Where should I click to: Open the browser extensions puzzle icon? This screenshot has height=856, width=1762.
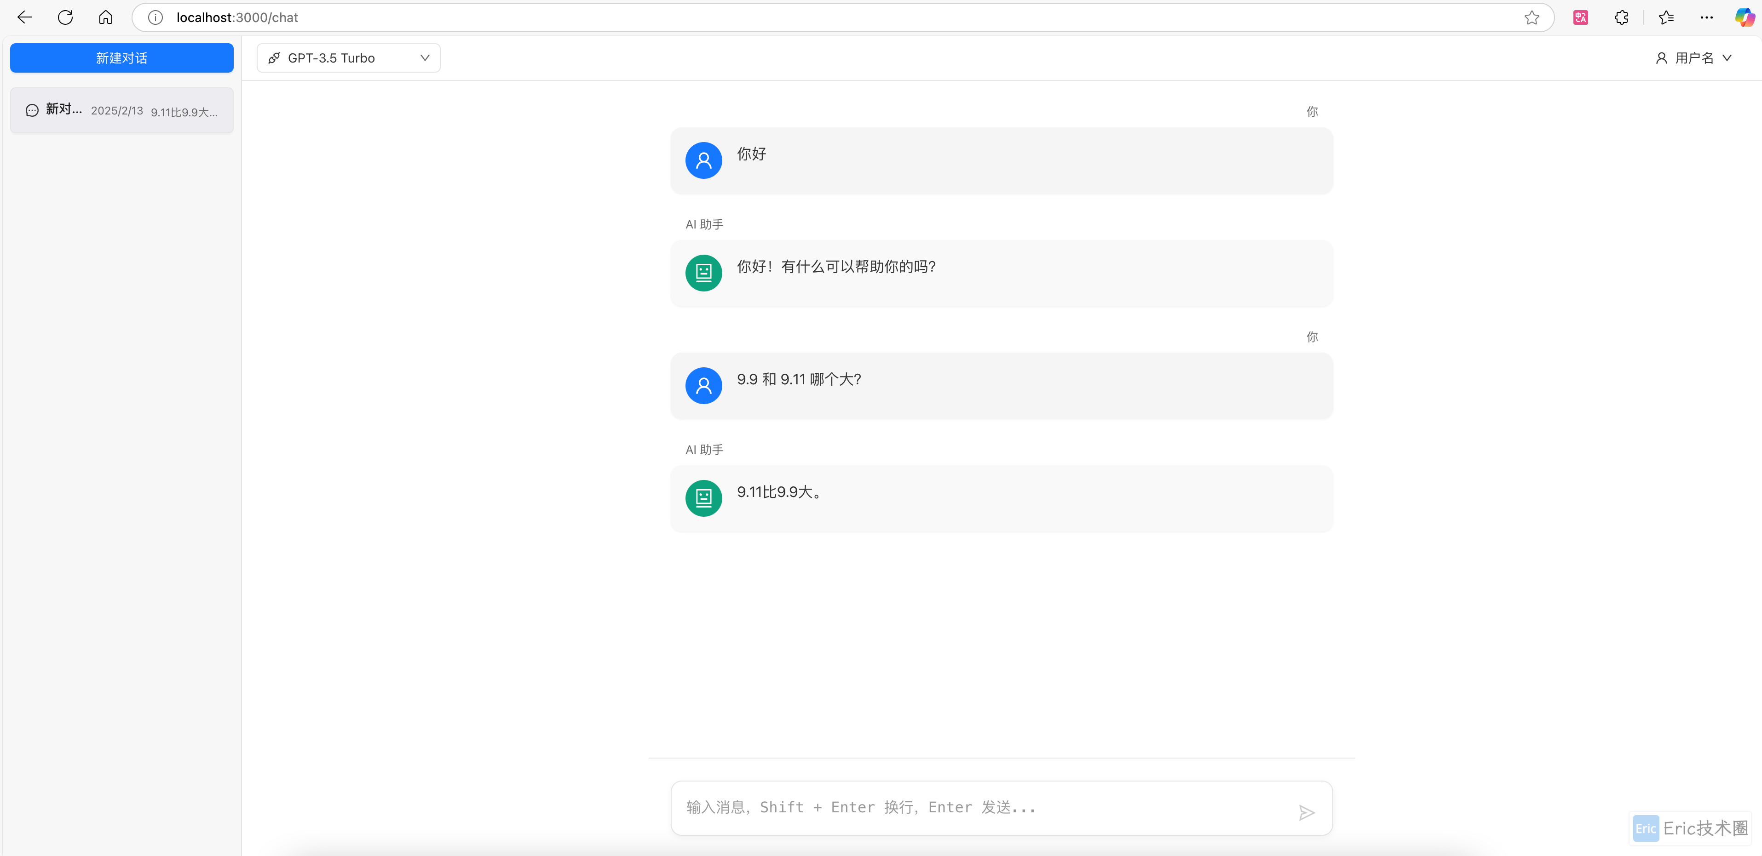[x=1621, y=18]
